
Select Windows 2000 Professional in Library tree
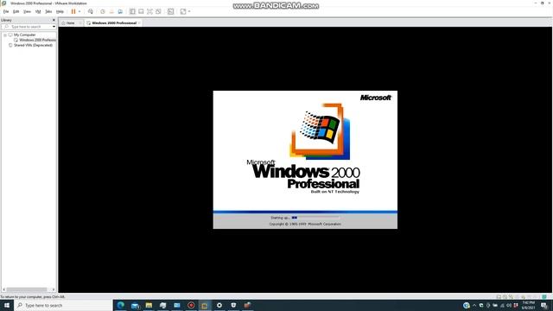coord(37,41)
